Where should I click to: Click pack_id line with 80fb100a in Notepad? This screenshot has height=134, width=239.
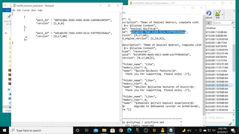tap(74, 20)
